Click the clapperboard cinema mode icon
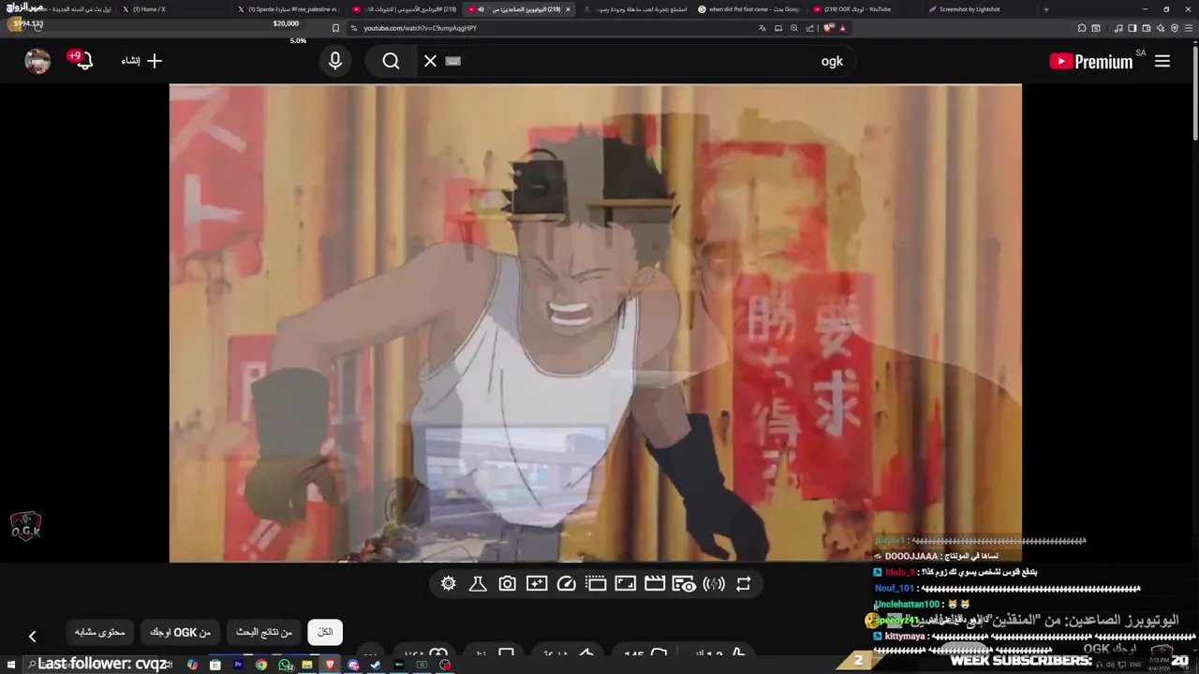The width and height of the screenshot is (1199, 674). pos(655,584)
